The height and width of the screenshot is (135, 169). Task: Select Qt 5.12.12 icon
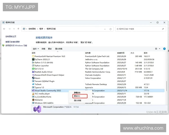click(x=33, y=69)
